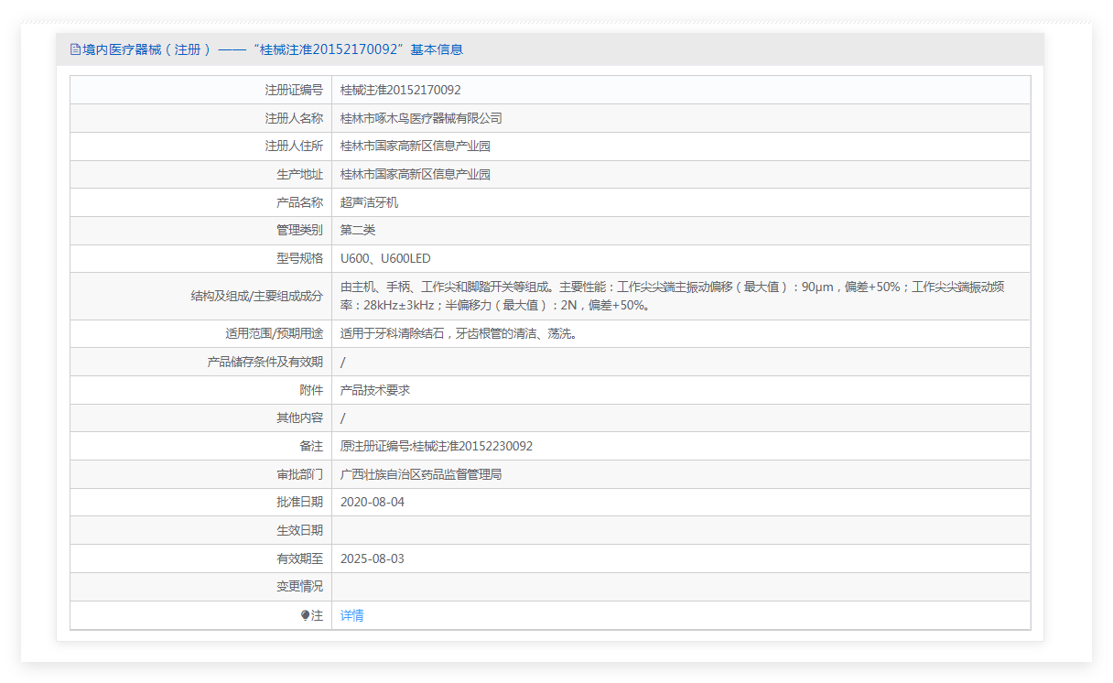This screenshot has width=1113, height=683.
Task: Click the 其他内容 label cell
Action: coord(201,417)
